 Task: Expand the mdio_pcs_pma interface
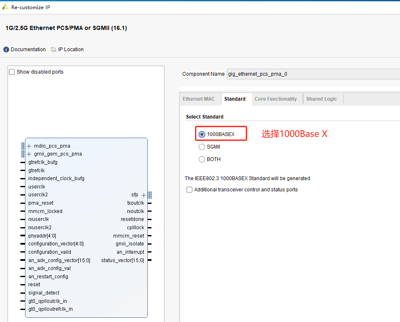[29, 146]
